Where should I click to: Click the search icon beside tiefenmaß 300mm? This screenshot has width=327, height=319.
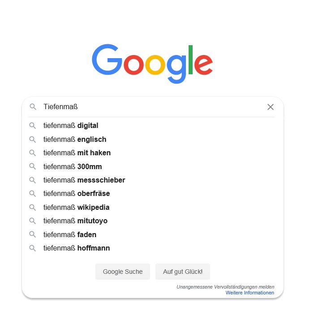(33, 166)
